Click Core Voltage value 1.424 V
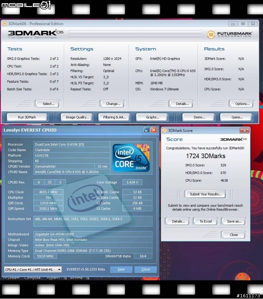263x299 pixels. pyautogui.click(x=132, y=182)
